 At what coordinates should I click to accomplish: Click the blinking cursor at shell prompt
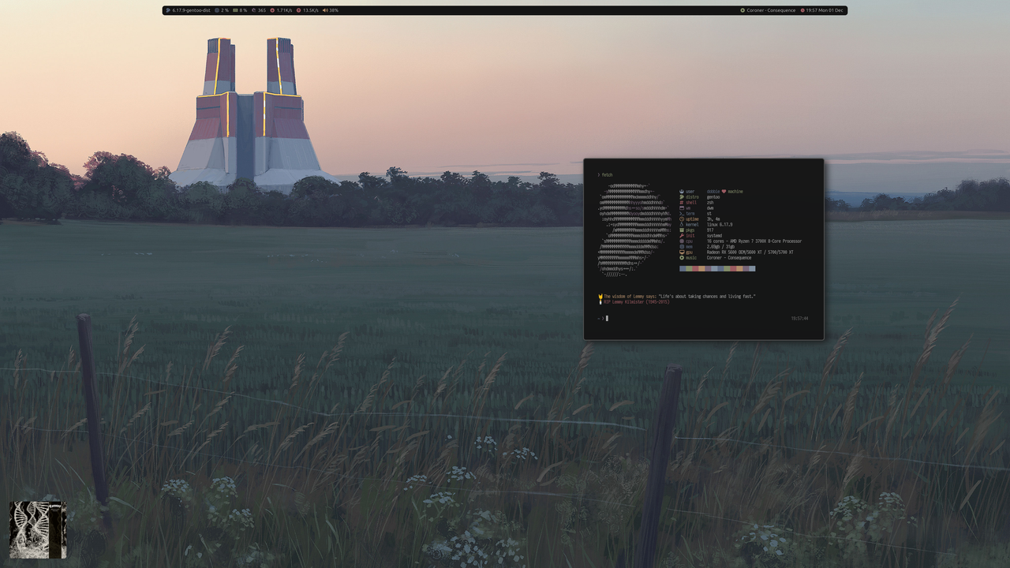[x=607, y=318]
